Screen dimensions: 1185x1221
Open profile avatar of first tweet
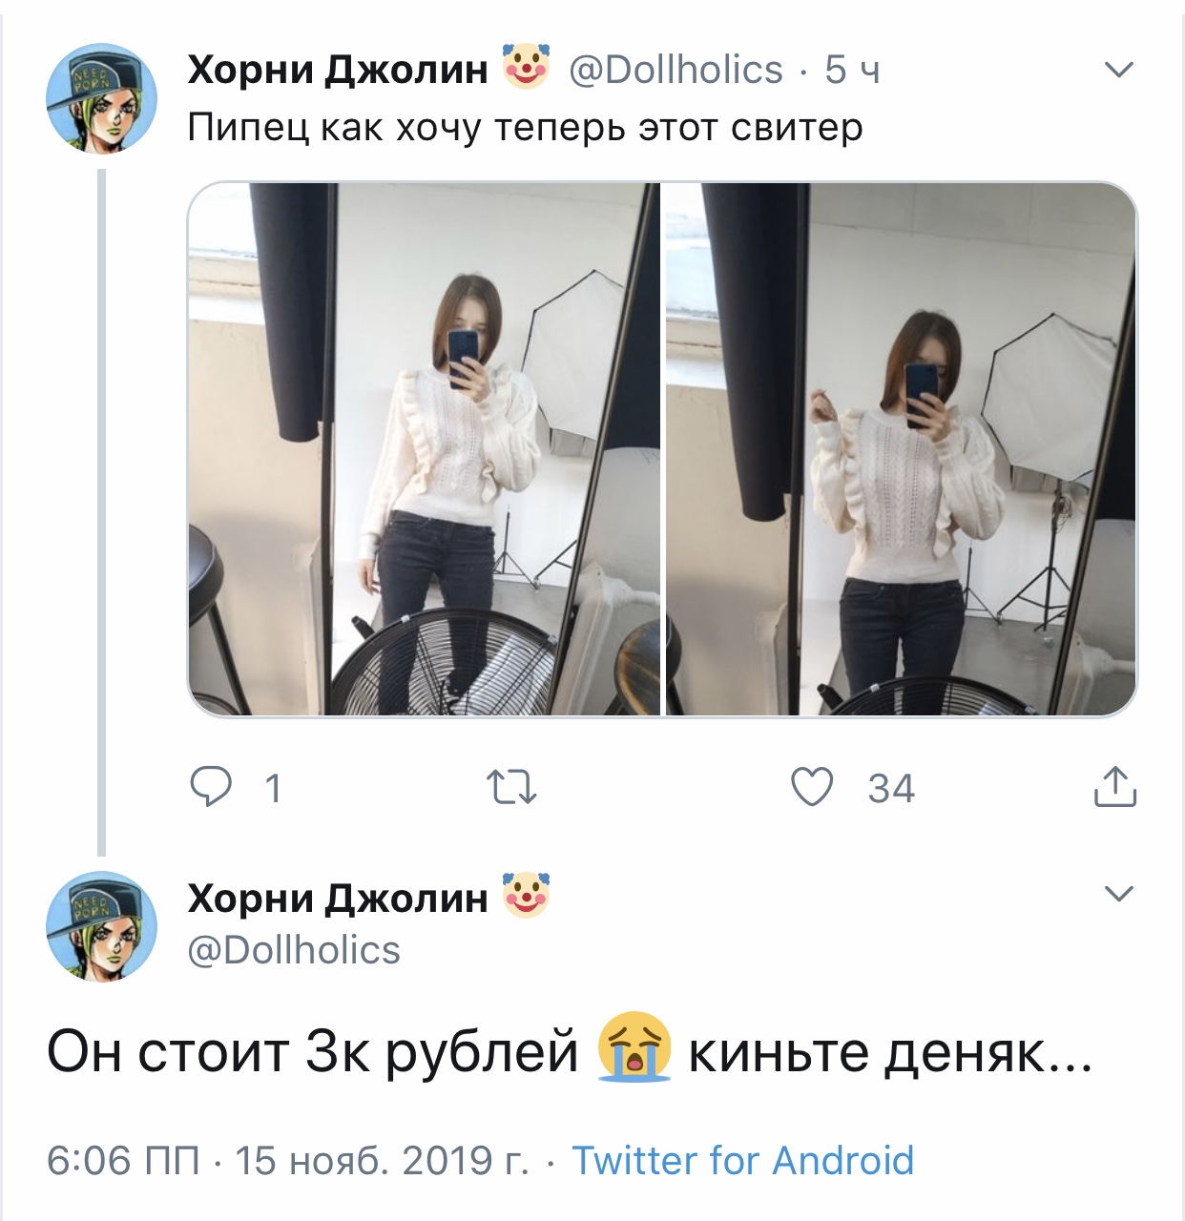coord(101,97)
